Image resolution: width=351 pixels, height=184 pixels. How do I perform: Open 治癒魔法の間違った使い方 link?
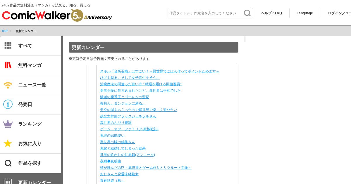pos(141,84)
